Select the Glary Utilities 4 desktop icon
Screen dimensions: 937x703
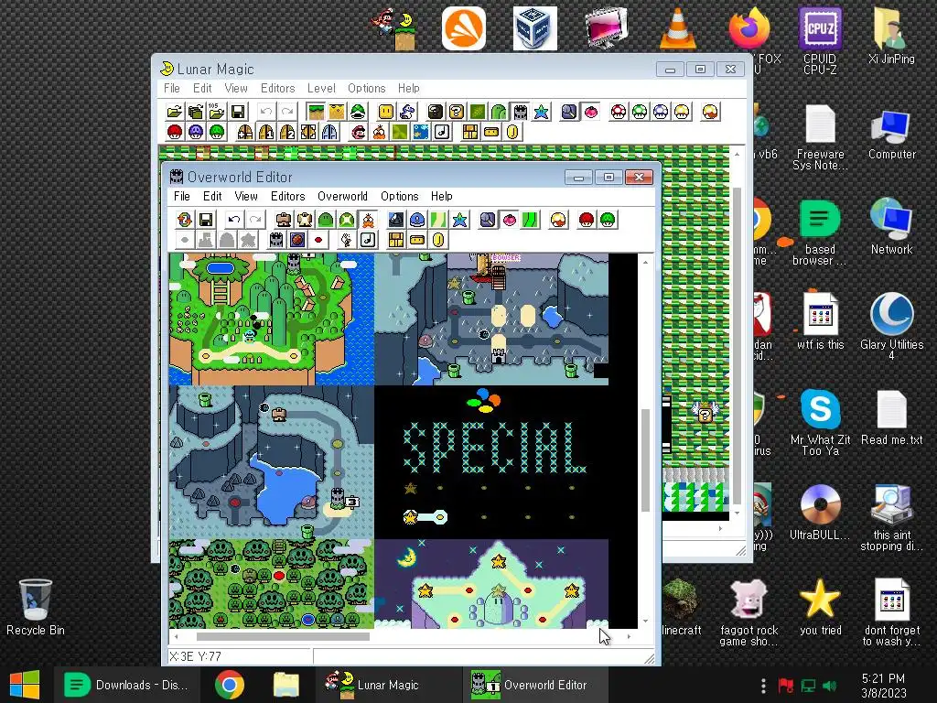[x=891, y=325]
